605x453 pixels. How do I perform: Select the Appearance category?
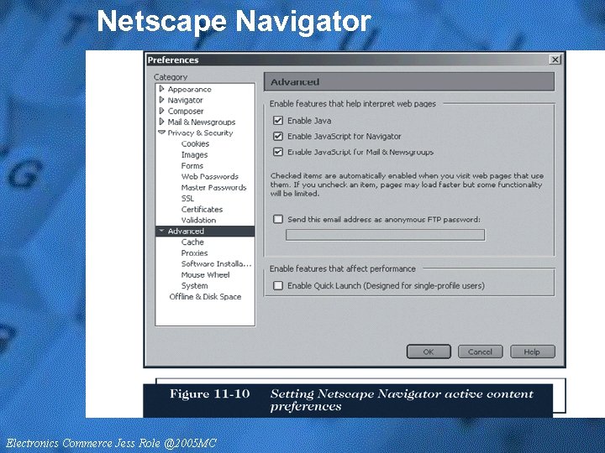coord(189,90)
